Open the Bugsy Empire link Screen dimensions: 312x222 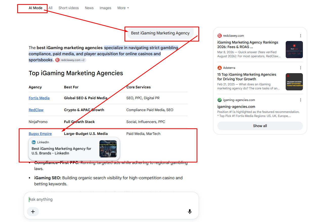pos(40,134)
